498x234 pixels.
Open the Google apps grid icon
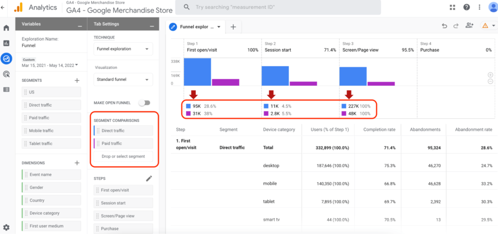[x=453, y=7]
